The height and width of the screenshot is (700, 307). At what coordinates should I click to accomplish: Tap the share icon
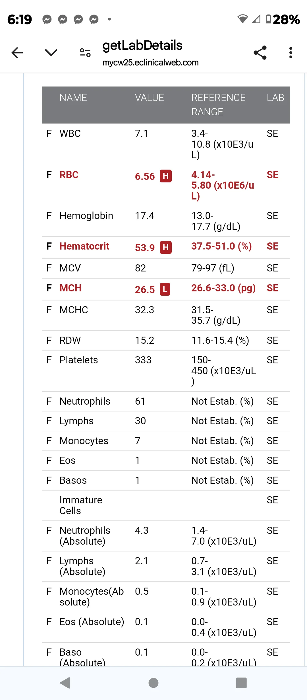260,53
